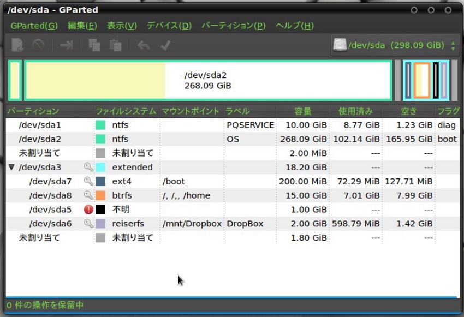Screen dimensions: 464x317
Task: Click the Resize/Move toolbar icon
Action: [66, 45]
